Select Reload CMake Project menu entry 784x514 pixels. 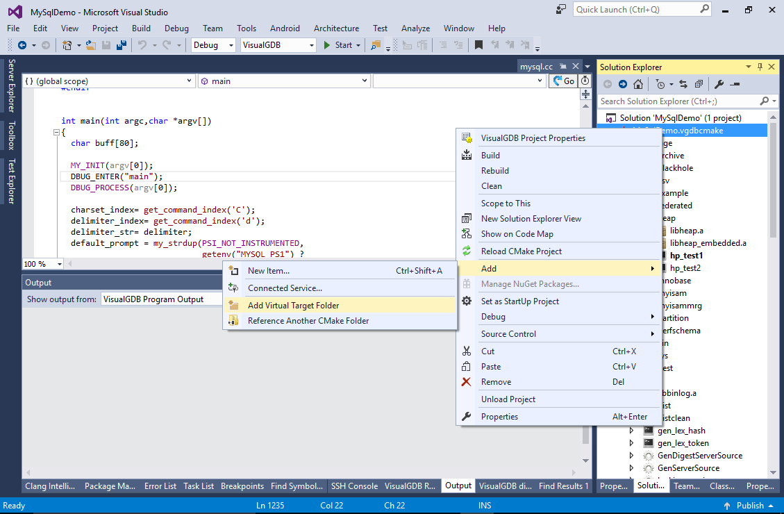[521, 251]
